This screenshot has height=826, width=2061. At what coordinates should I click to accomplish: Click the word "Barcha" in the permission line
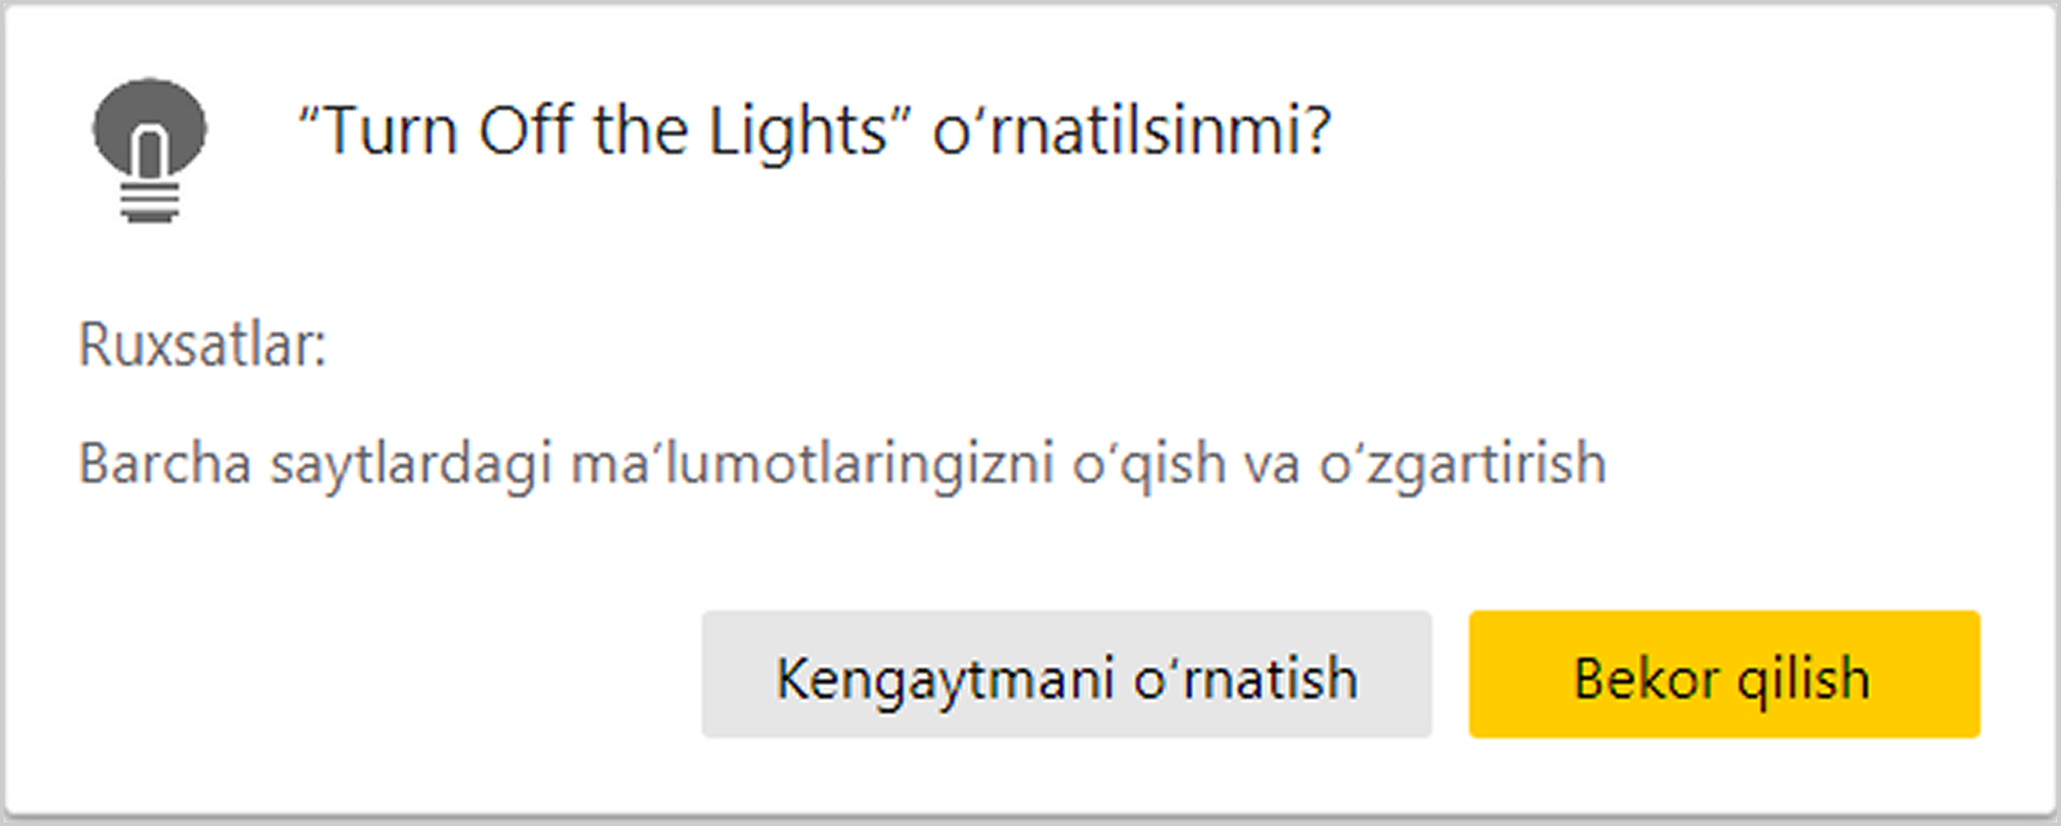tap(164, 463)
